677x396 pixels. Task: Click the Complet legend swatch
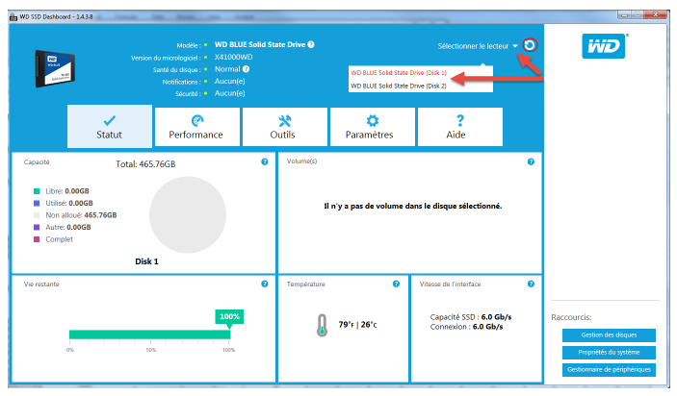point(37,239)
